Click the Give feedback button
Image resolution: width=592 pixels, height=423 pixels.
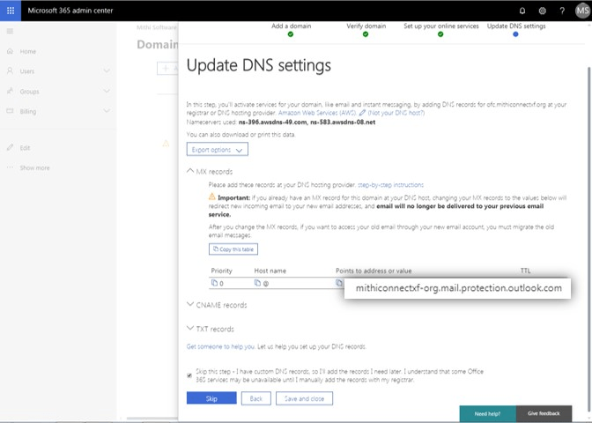(x=544, y=413)
